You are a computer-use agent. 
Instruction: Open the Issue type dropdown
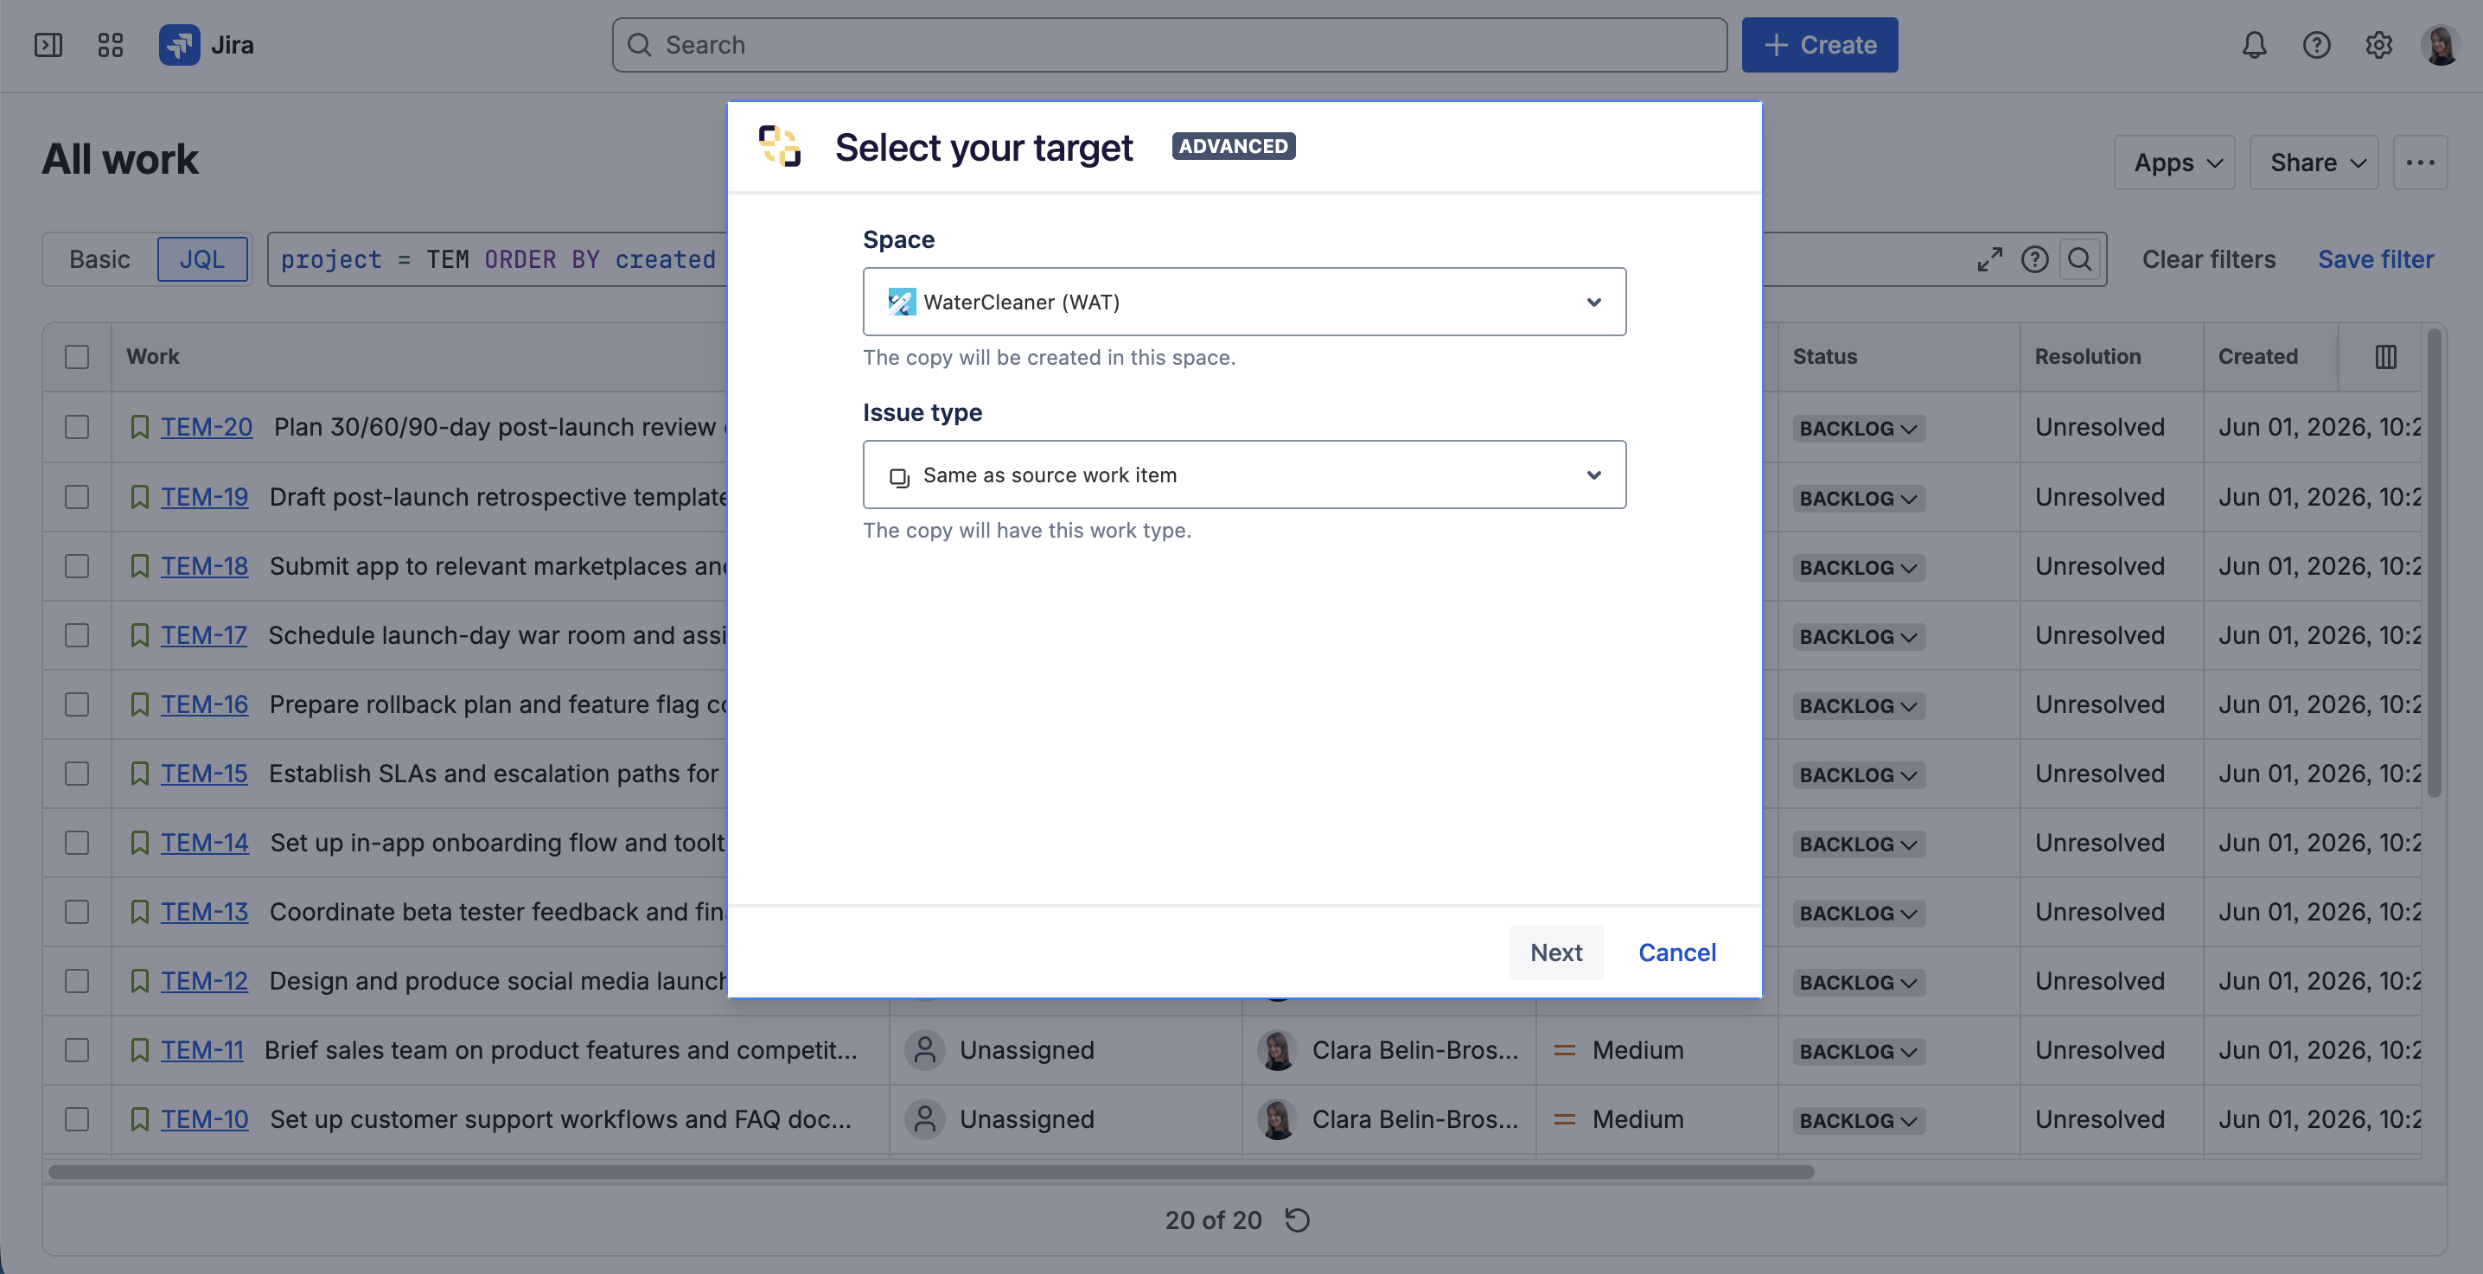(1244, 475)
